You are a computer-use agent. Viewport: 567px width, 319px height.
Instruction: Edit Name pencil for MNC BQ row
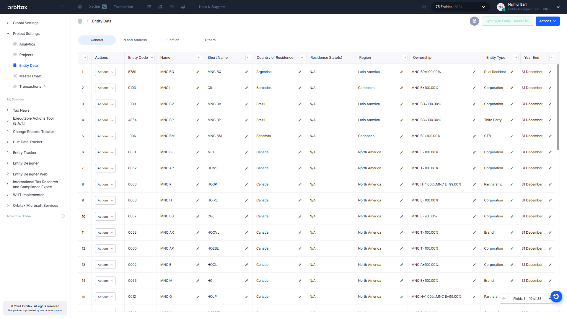pyautogui.click(x=198, y=72)
